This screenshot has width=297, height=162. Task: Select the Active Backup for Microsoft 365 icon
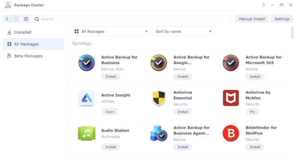[231, 63]
